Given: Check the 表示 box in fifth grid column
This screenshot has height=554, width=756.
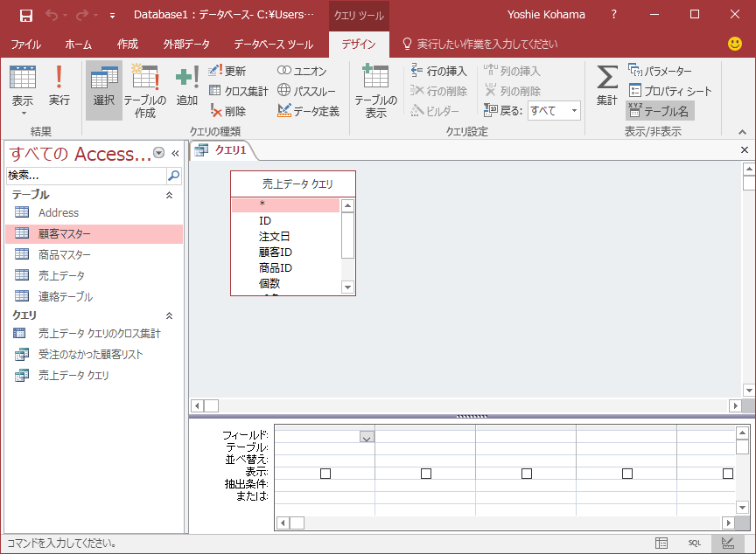Looking at the screenshot, I should pyautogui.click(x=728, y=474).
